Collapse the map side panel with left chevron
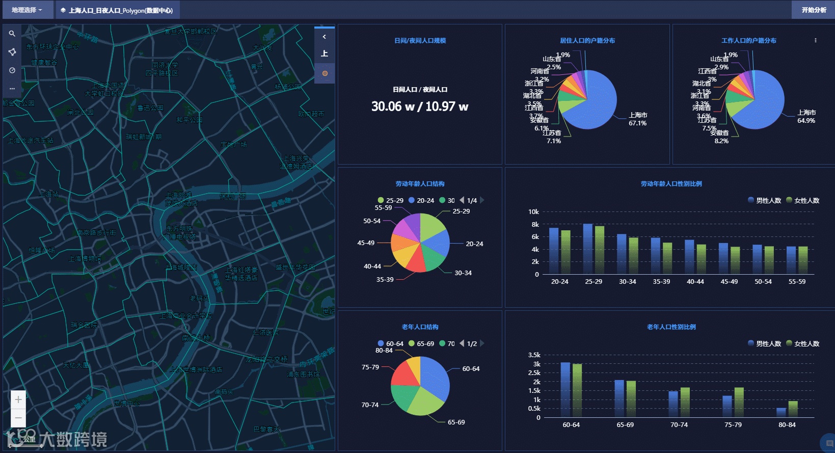 click(325, 37)
